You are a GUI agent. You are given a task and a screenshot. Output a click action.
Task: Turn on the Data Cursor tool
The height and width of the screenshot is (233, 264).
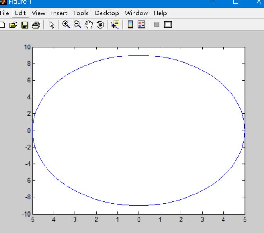(115, 25)
